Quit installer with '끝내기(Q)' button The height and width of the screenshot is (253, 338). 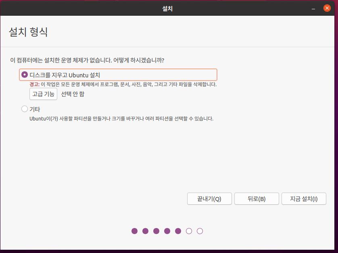point(209,199)
